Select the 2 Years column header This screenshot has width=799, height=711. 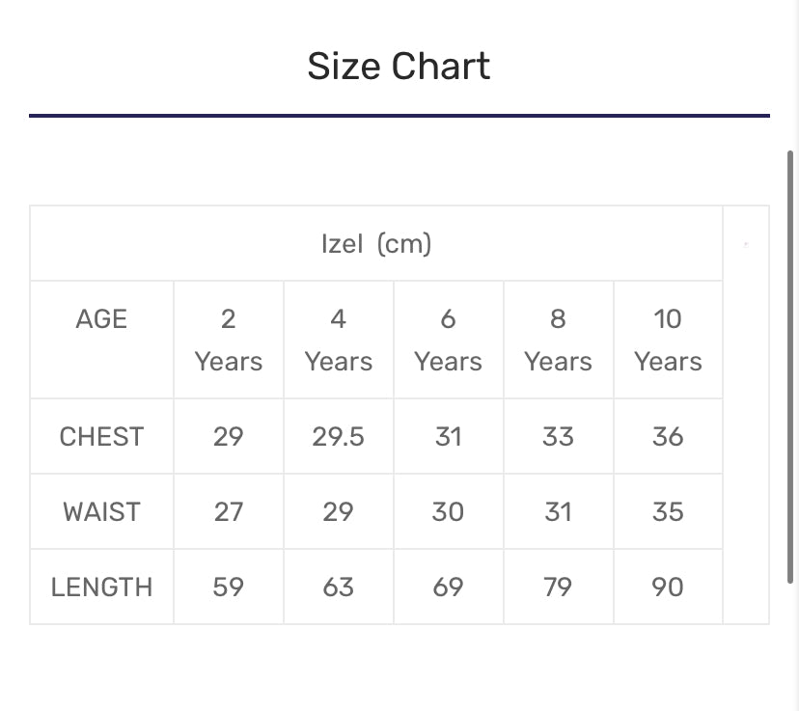point(229,340)
